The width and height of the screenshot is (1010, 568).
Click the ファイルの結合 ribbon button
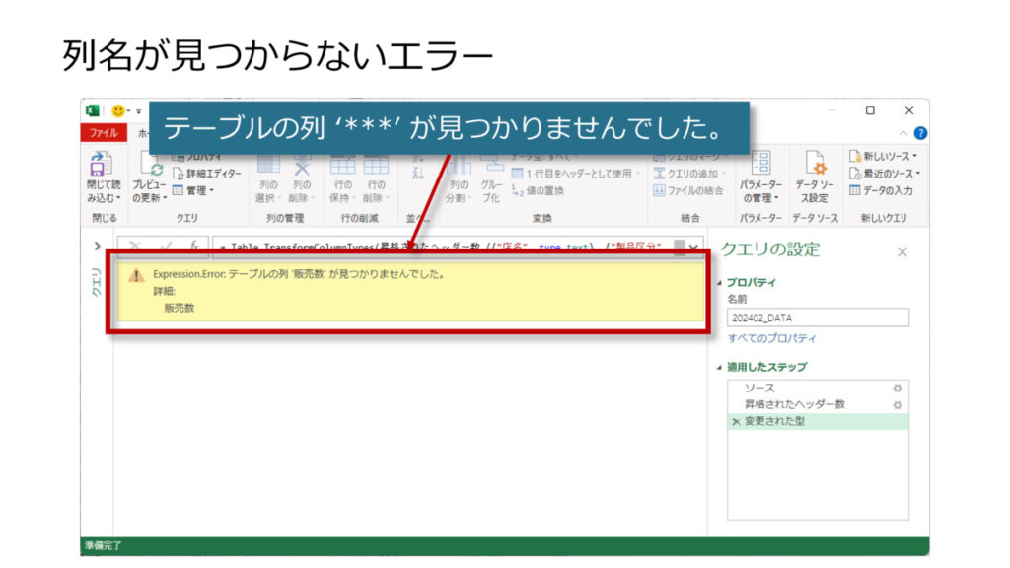coord(688,190)
